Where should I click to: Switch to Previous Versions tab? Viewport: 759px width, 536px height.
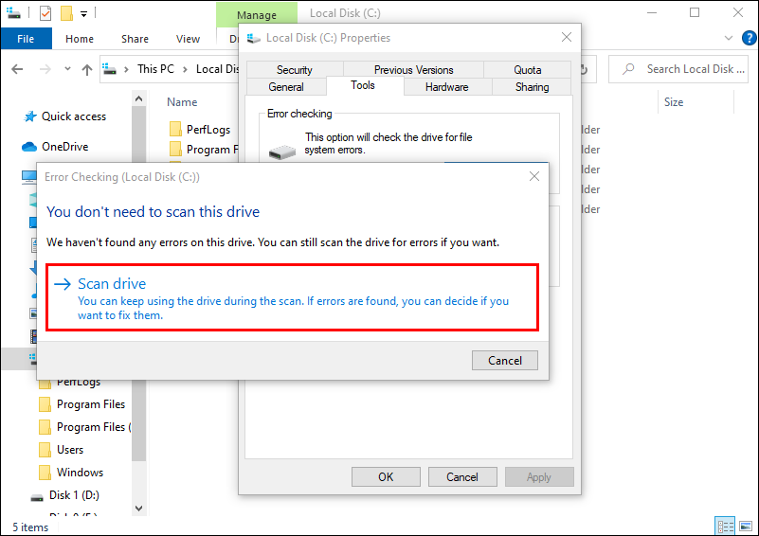413,70
